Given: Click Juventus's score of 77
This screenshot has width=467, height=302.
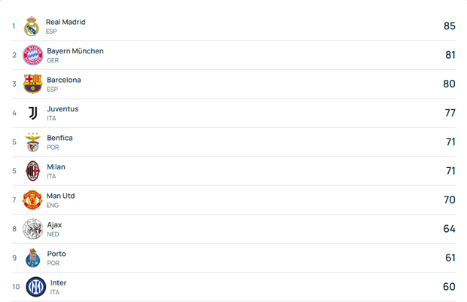Looking at the screenshot, I should 450,113.
